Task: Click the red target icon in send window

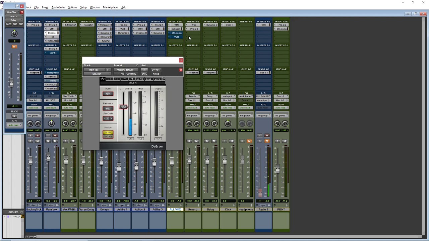Action: pos(22,12)
